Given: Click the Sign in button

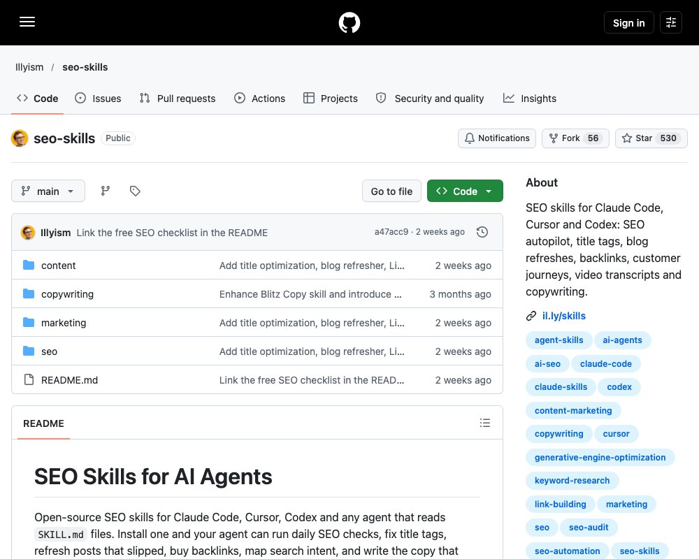Looking at the screenshot, I should (628, 23).
